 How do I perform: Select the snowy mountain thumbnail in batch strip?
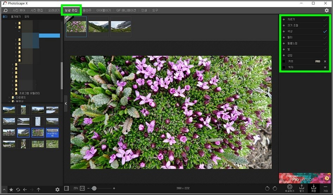(121, 26)
